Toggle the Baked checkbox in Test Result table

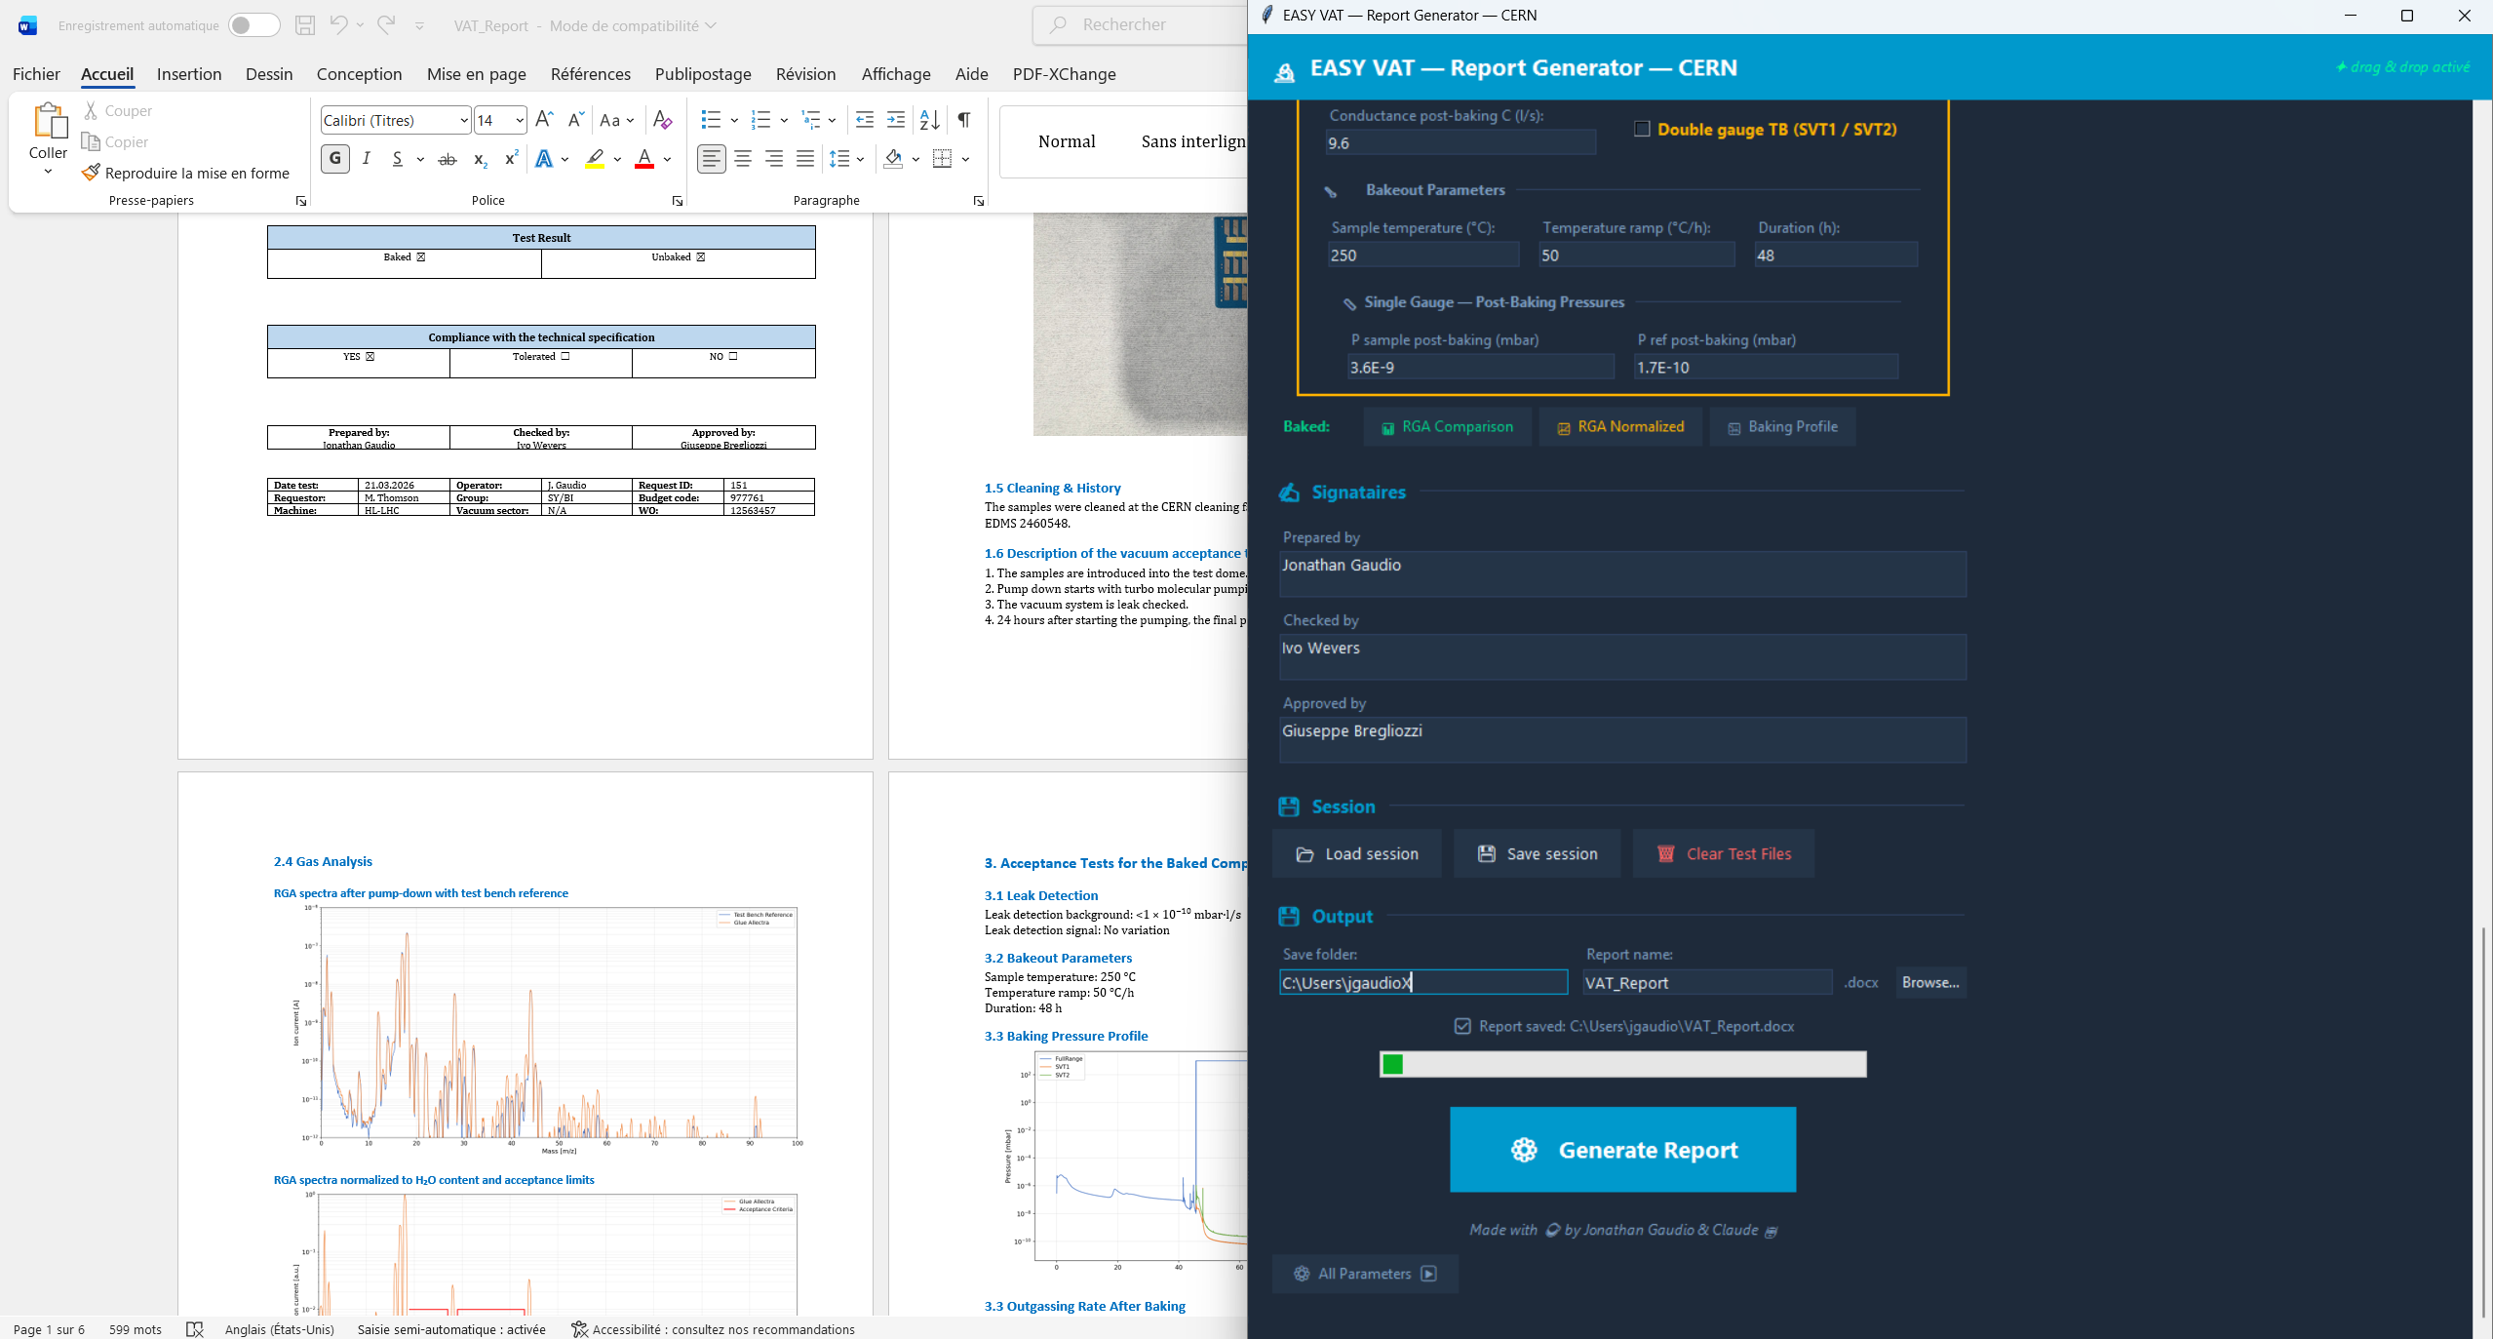pos(421,257)
